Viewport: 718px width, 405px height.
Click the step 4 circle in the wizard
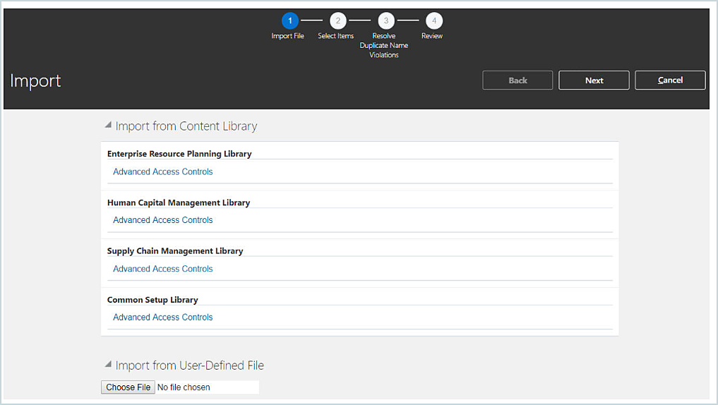click(433, 21)
